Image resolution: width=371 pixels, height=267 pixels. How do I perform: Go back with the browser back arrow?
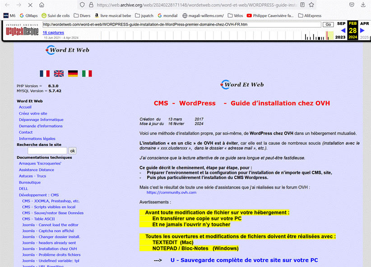pos(7,5)
